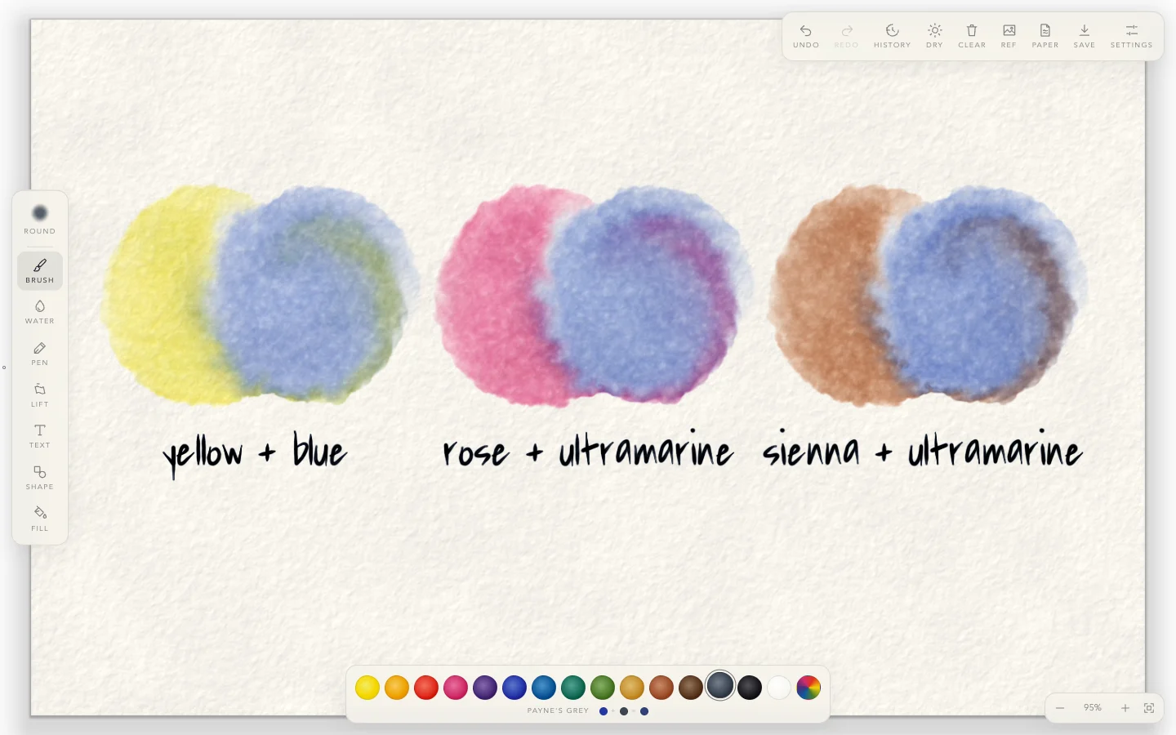Click the 95% zoom level
Screen dimensions: 1176x735
pos(1093,708)
